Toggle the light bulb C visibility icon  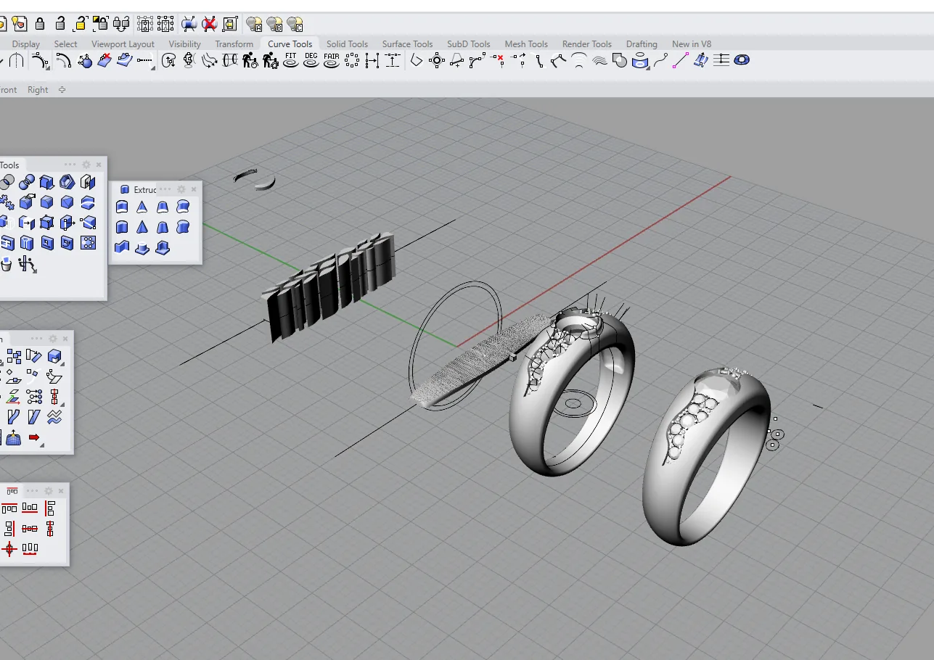(295, 25)
